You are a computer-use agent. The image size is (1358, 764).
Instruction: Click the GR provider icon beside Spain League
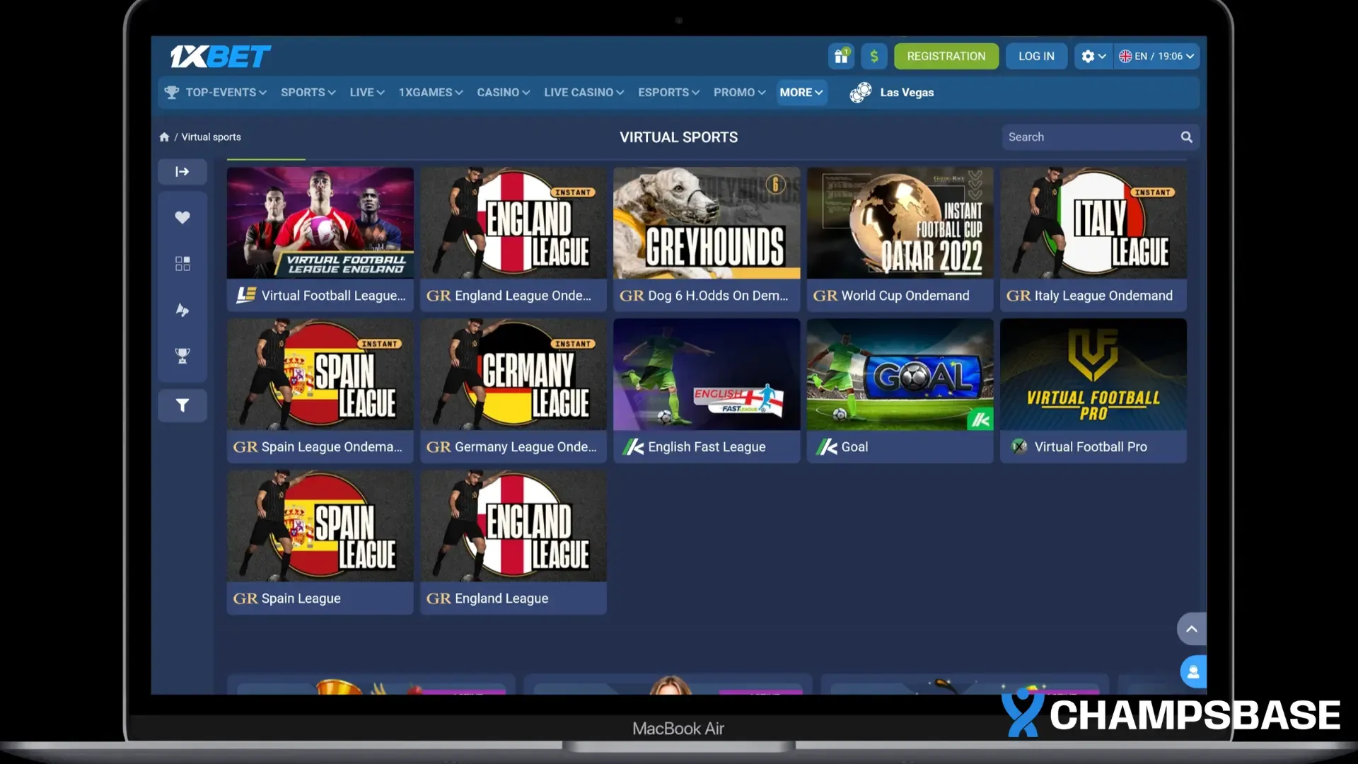pos(245,598)
